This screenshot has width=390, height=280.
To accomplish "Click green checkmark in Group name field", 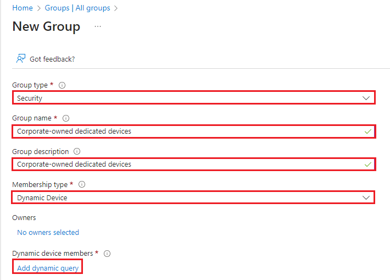I will click(x=367, y=131).
